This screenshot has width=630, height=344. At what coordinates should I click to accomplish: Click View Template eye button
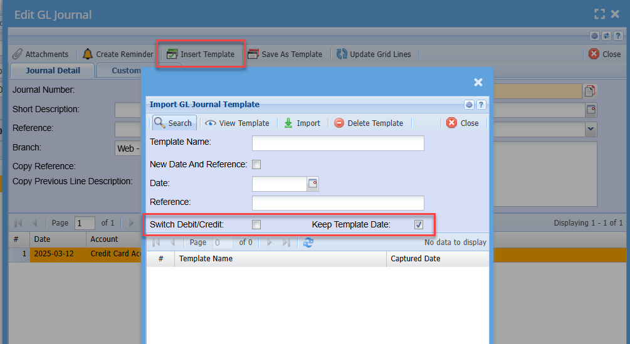(x=237, y=123)
